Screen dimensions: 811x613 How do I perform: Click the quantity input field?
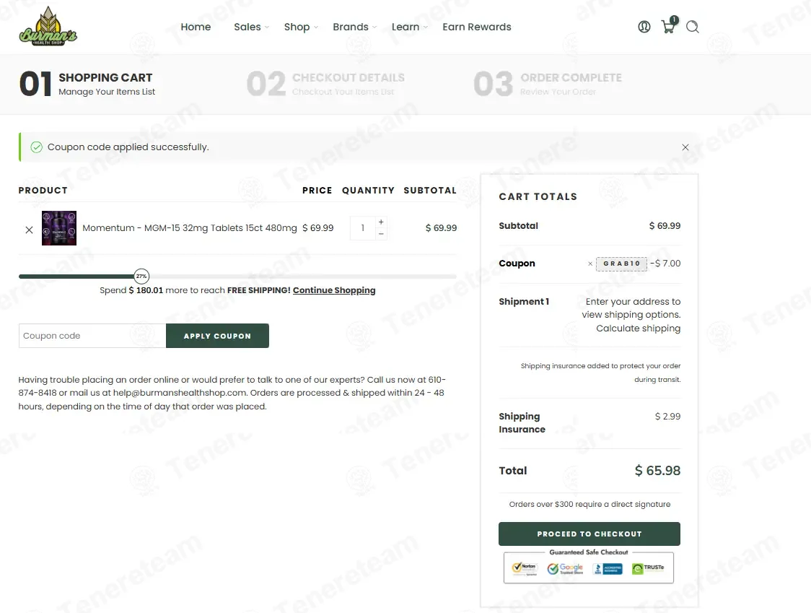363,228
